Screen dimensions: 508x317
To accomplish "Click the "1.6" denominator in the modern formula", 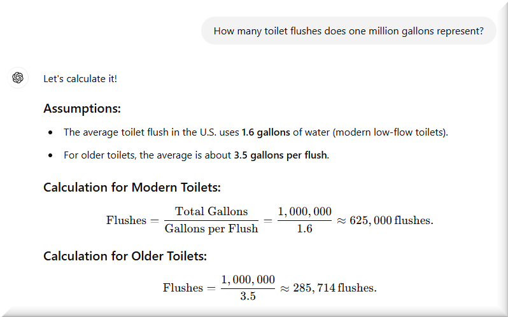I will (304, 229).
